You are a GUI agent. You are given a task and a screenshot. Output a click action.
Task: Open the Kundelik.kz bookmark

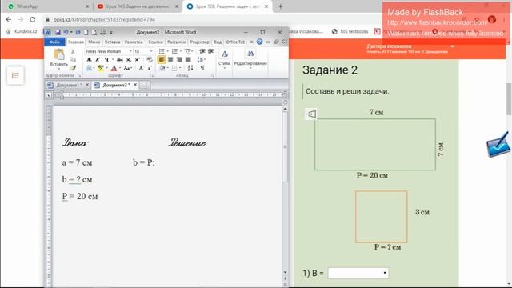[22, 31]
